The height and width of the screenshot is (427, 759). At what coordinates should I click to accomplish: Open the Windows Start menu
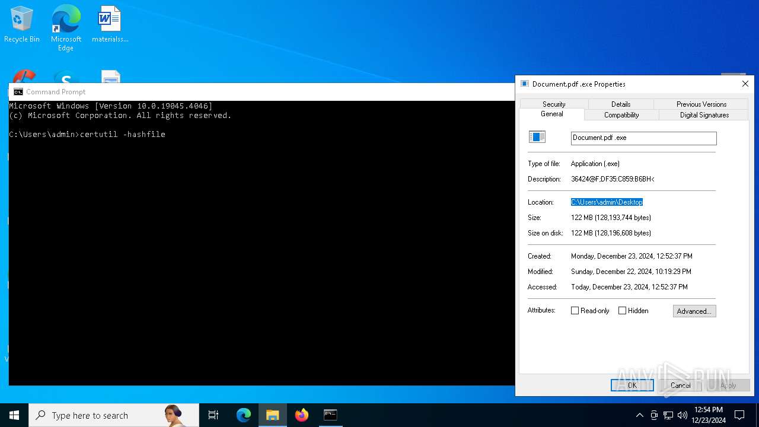tap(14, 415)
